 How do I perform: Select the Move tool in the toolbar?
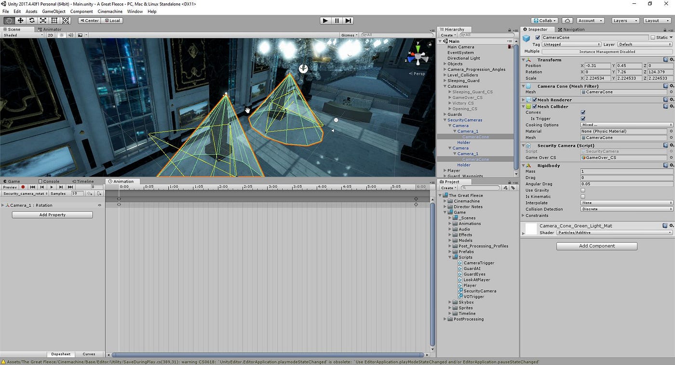[x=20, y=21]
